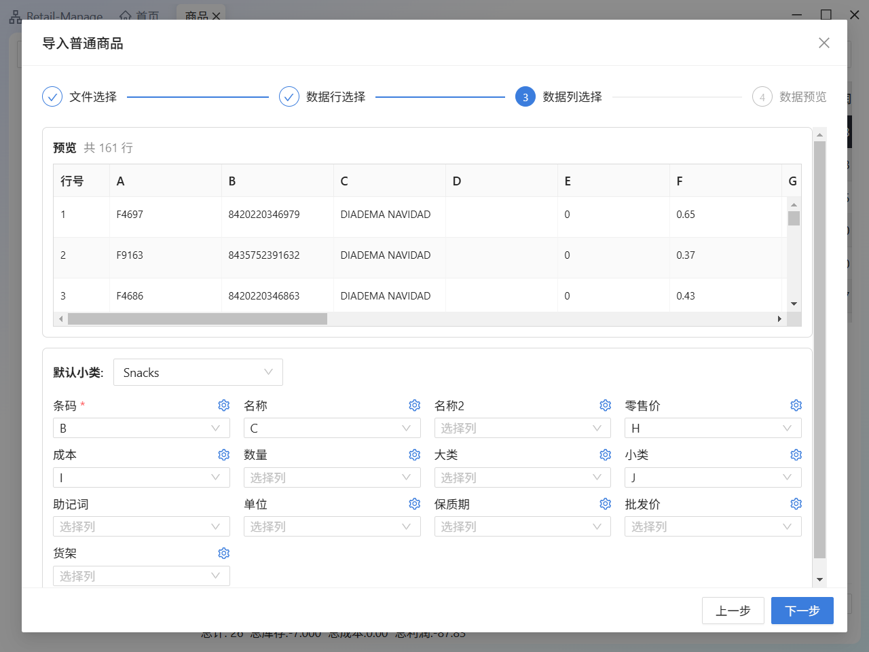Open the 名称2 field settings gear
Screen dimensions: 869x652
tap(605, 405)
